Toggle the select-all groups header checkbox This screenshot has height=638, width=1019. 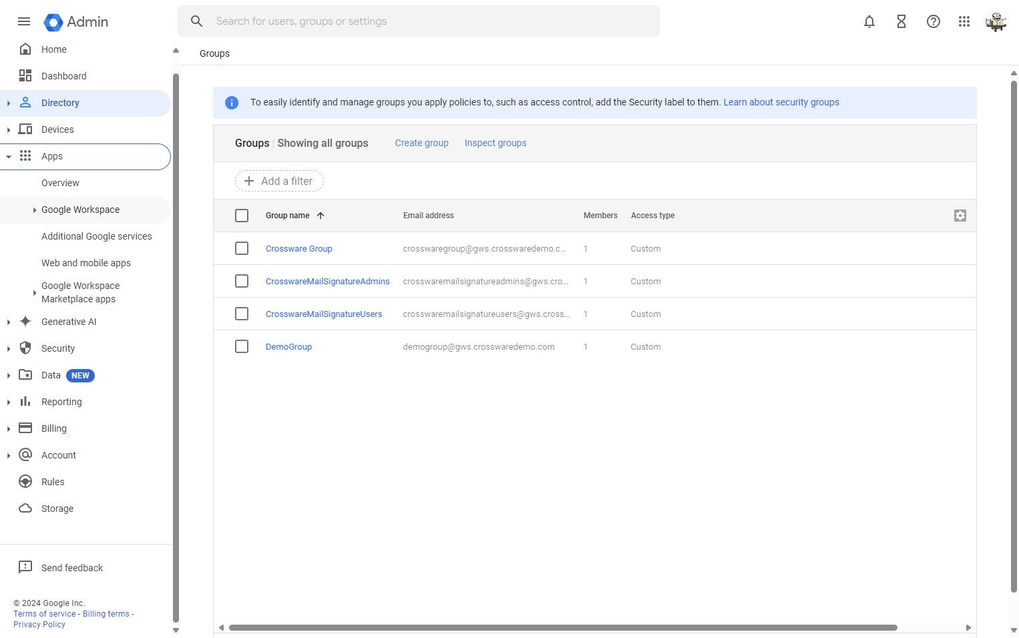pos(242,216)
